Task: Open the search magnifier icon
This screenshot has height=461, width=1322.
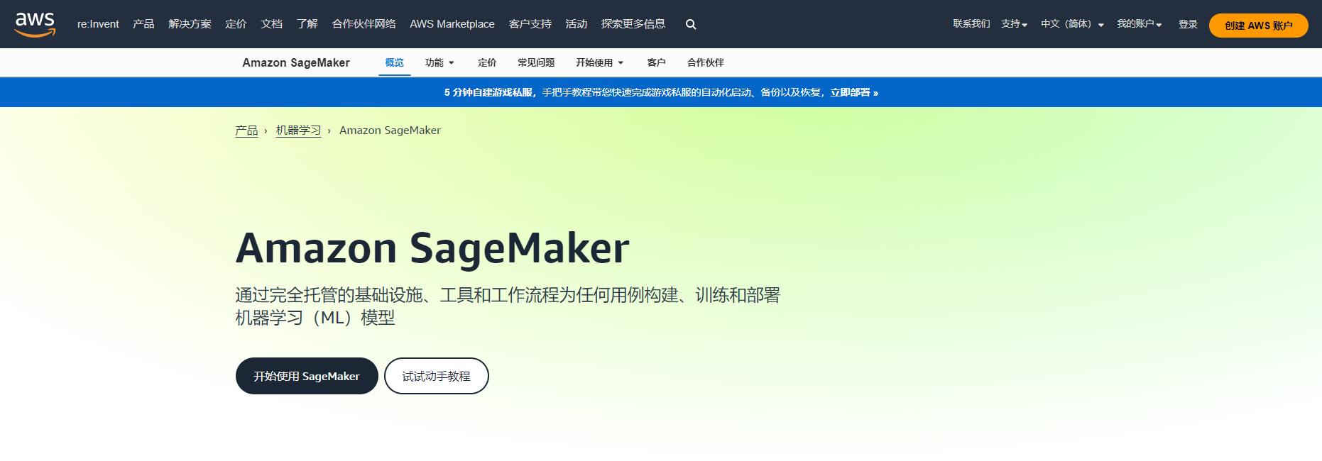Action: tap(690, 24)
